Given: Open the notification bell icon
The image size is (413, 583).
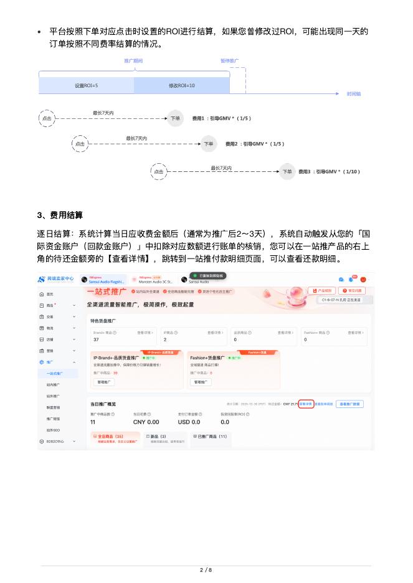Looking at the screenshot, I should click(351, 279).
